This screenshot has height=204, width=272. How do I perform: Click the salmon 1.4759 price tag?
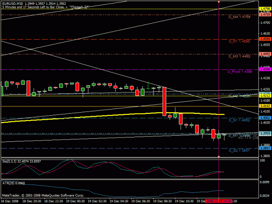click(265, 14)
